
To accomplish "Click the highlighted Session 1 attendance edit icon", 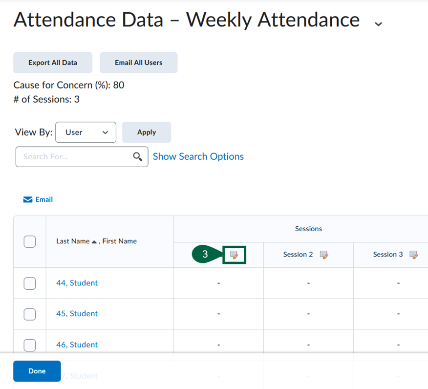I will (x=234, y=255).
